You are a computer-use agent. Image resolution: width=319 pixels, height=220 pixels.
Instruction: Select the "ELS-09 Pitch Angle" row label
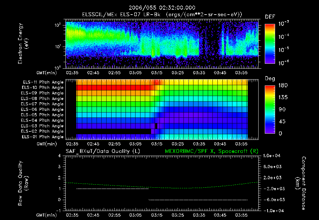click(42, 93)
